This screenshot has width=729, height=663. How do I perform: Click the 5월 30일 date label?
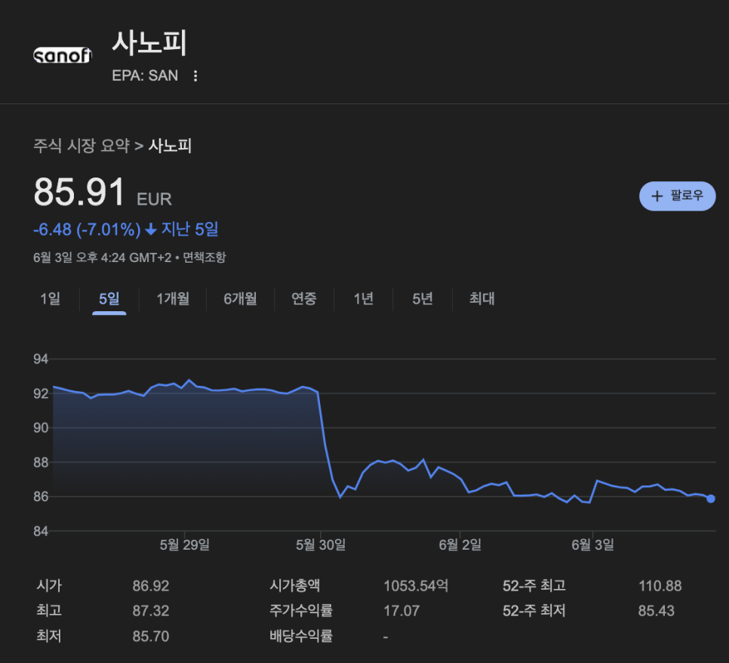[321, 545]
